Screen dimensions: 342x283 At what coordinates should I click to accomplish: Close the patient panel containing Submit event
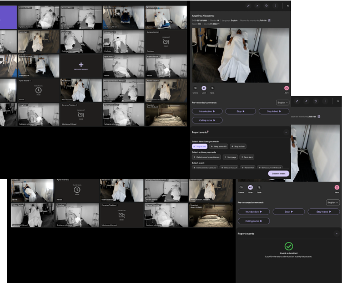pos(288,6)
